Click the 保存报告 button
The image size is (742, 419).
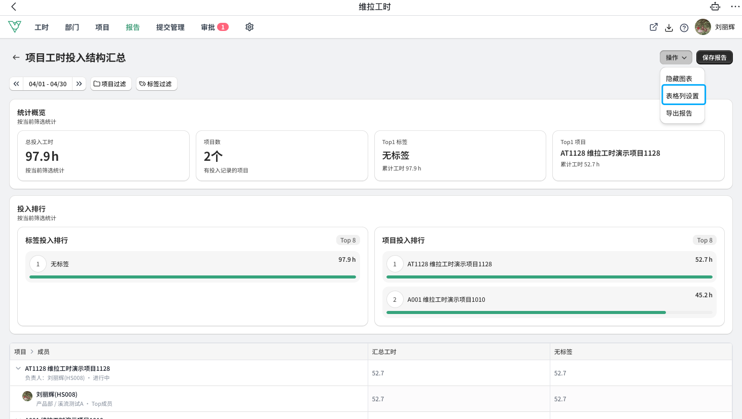pyautogui.click(x=714, y=57)
